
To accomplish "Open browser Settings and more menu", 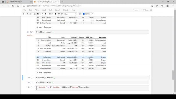I will 173,6.
